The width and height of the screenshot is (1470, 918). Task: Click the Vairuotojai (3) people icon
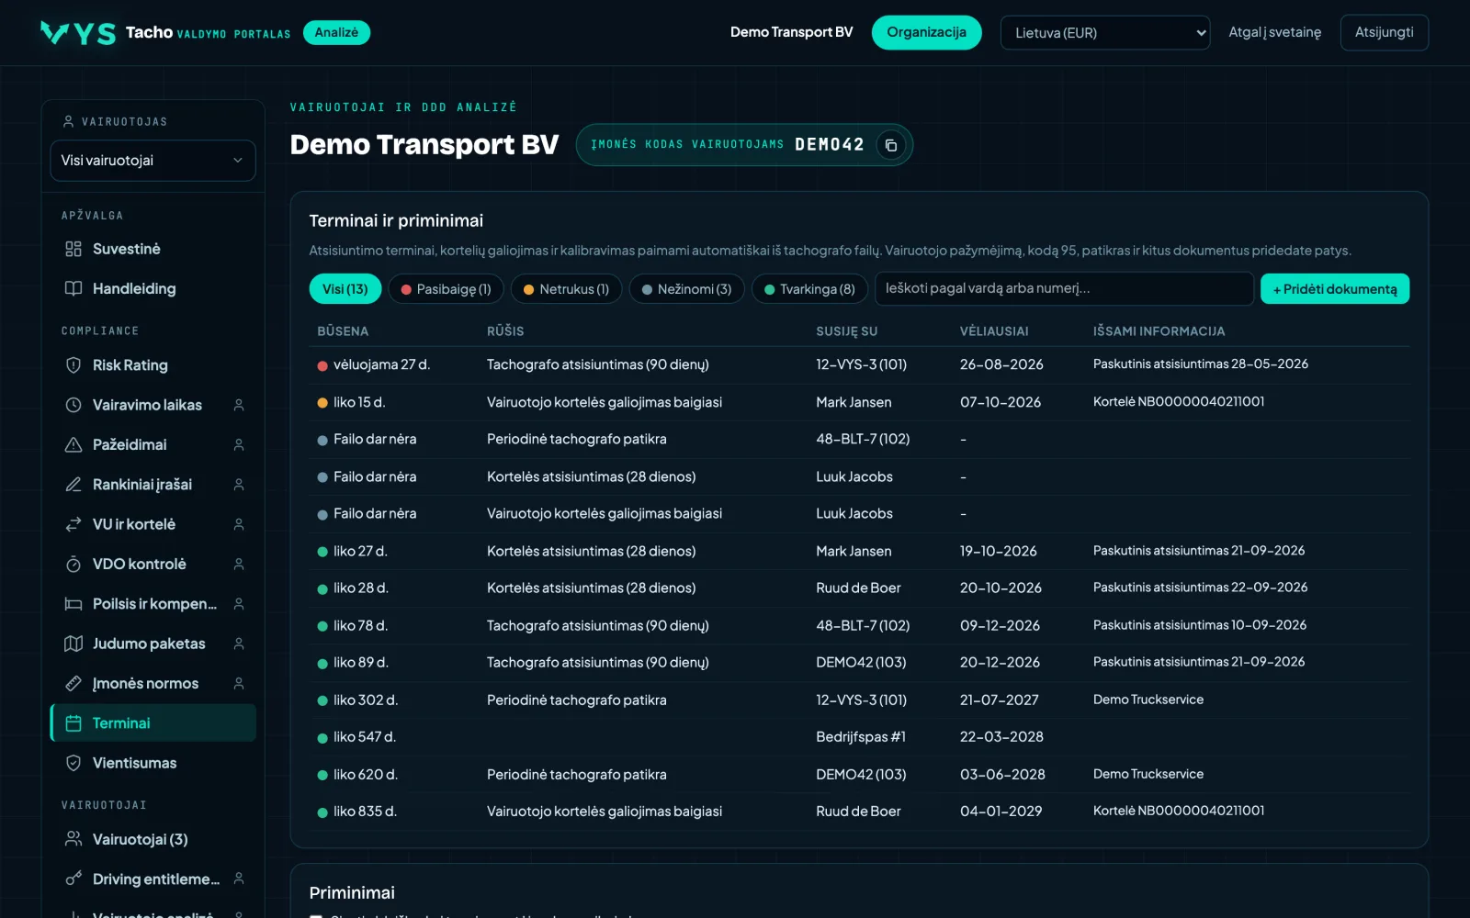point(73,839)
